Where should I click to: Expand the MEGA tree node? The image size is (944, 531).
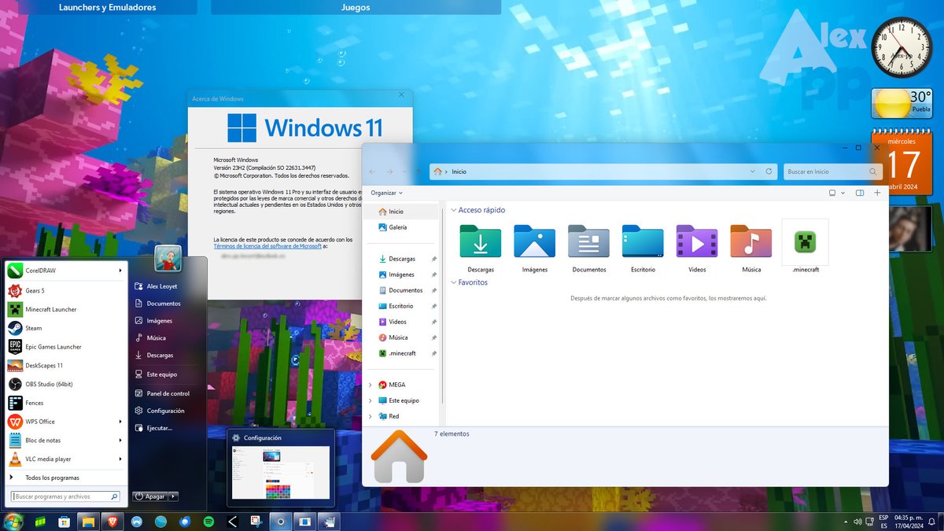371,385
